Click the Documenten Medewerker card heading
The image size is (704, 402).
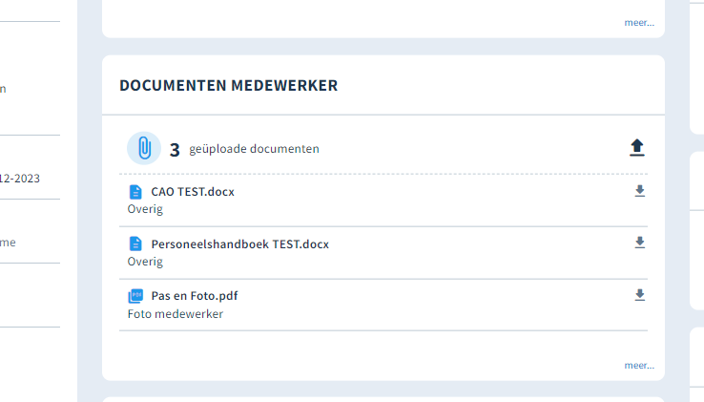pos(229,85)
